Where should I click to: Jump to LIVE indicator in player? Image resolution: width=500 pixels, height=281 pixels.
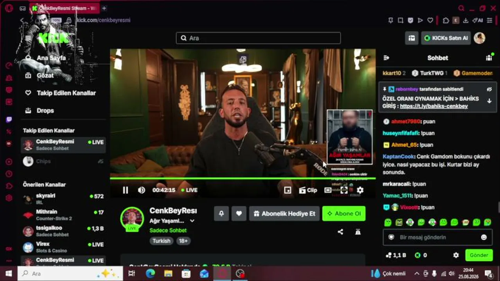pyautogui.click(x=189, y=190)
